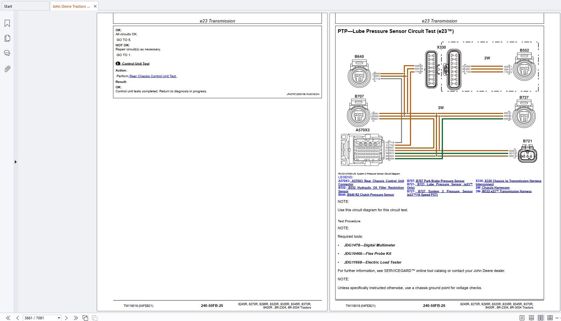The image size is (561, 321).
Task: Click the zoom out minus button
Action: 557,318
